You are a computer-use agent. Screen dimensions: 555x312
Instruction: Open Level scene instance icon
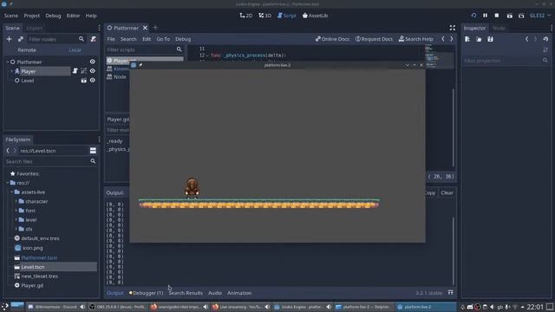pos(83,81)
